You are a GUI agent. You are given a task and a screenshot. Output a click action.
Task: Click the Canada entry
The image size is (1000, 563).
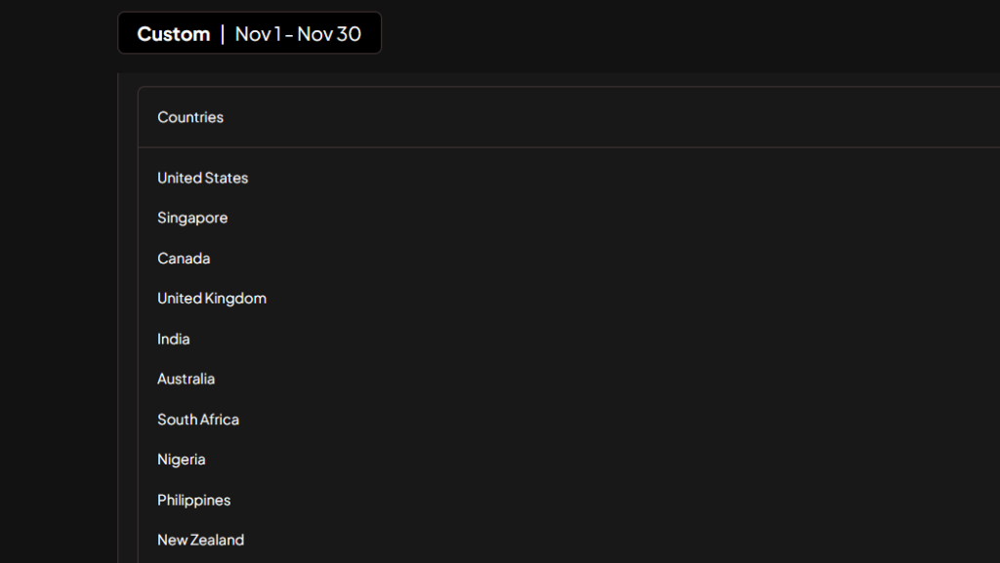click(184, 259)
